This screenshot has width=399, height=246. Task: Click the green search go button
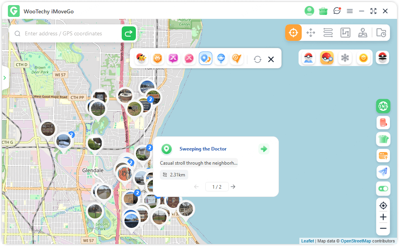coord(129,34)
